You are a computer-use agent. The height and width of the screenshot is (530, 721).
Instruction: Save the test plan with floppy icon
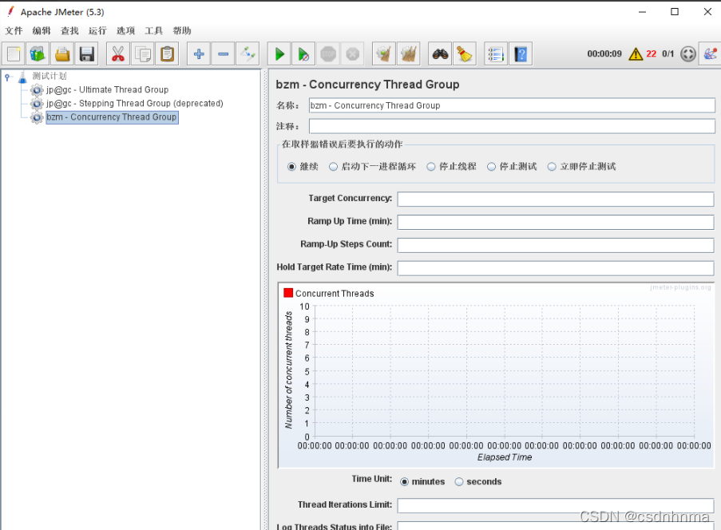click(x=87, y=54)
